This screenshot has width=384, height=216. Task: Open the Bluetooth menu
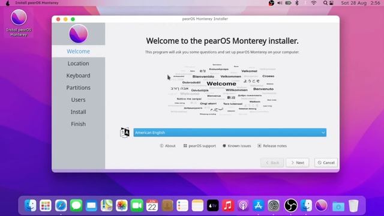(297, 3)
